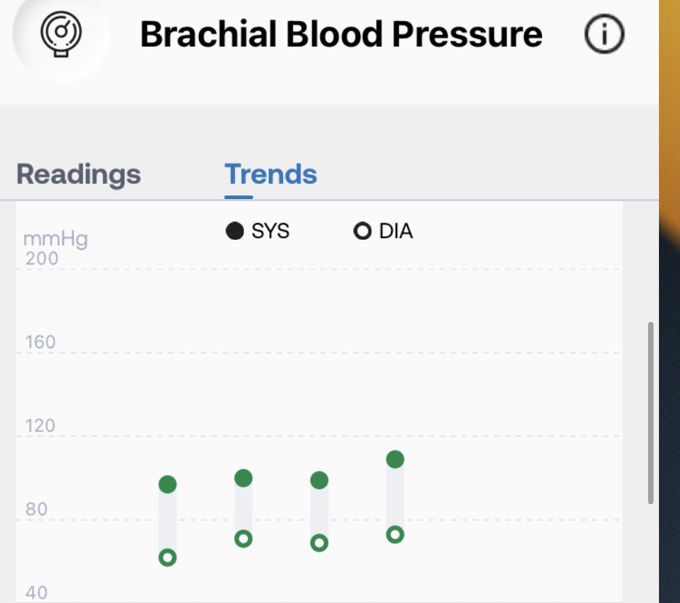The image size is (680, 603).
Task: Select the rightmost diastolic hollow point
Action: point(395,535)
